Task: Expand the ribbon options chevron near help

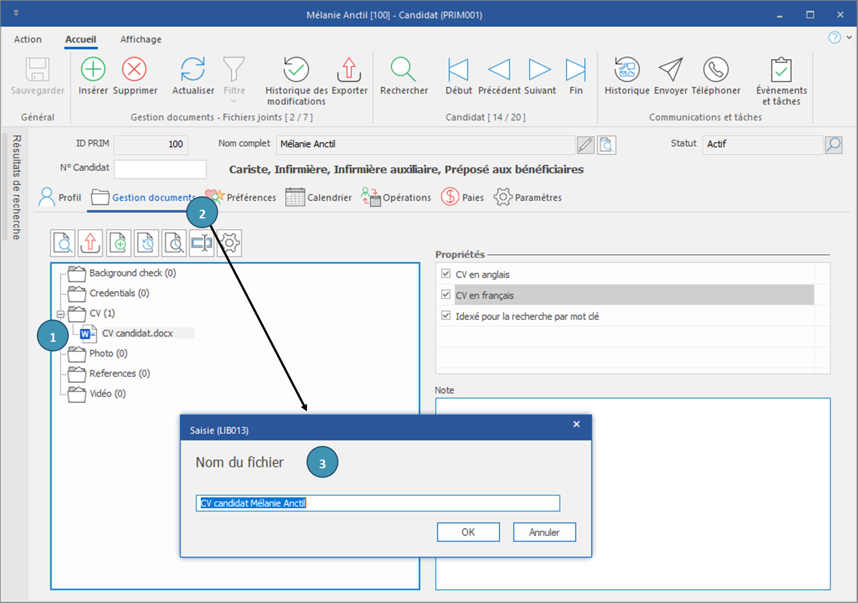Action: pos(849,37)
